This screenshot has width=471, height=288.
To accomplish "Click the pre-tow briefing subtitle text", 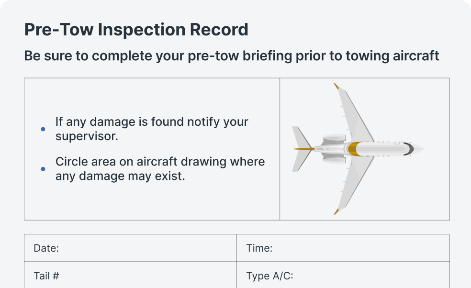I will pos(232,56).
